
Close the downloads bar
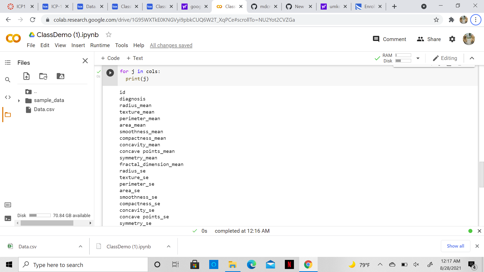[x=477, y=246]
